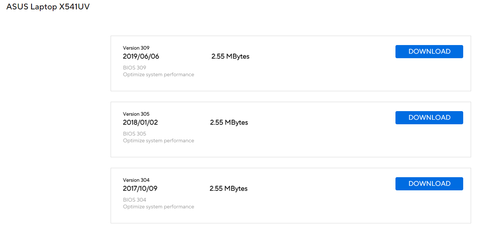Image resolution: width=479 pixels, height=229 pixels.
Task: Download BIOS version 309
Action: [429, 52]
